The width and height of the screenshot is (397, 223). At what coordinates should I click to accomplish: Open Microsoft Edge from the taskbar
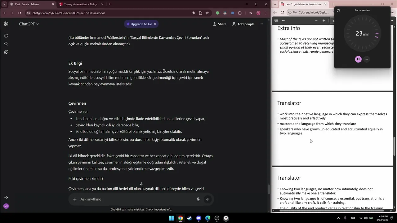[x=208, y=218]
